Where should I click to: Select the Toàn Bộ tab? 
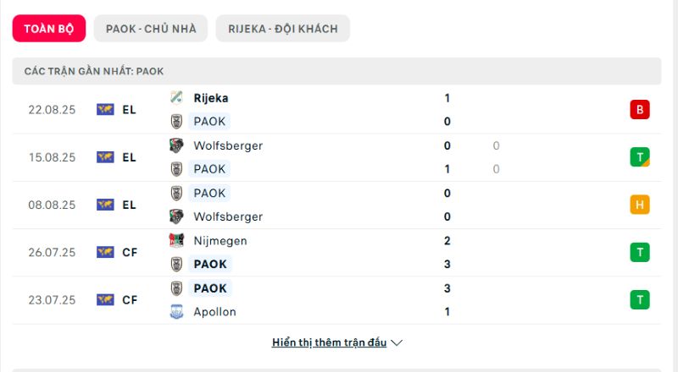click(49, 29)
